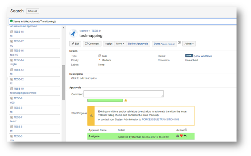Viewport: 251px width, 156px height.
Task: Click the reset approval arrow icon
Action: click(x=185, y=136)
